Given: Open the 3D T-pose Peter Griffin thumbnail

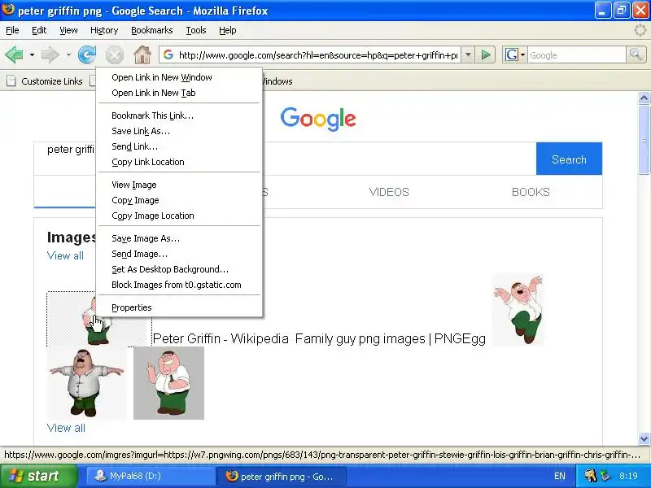Looking at the screenshot, I should tap(86, 383).
